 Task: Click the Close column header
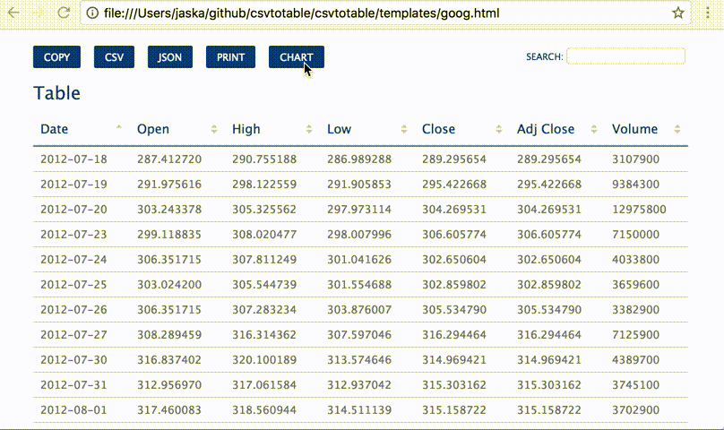(x=438, y=129)
